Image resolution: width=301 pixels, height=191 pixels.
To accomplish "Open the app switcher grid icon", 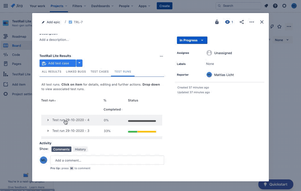I will (x=6, y=6).
